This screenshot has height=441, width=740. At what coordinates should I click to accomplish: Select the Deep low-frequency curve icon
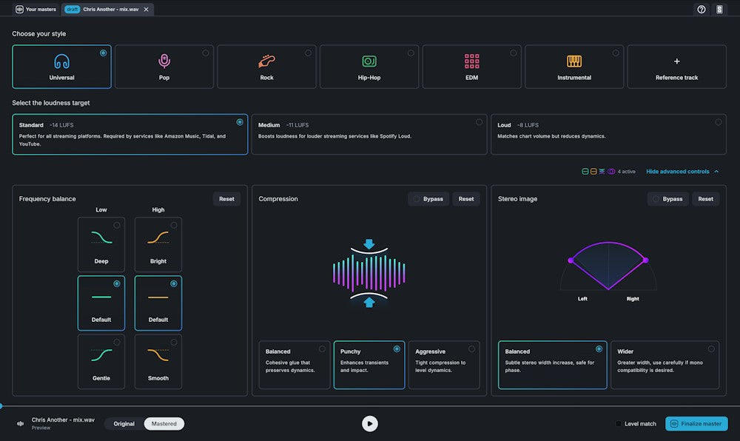pos(101,238)
